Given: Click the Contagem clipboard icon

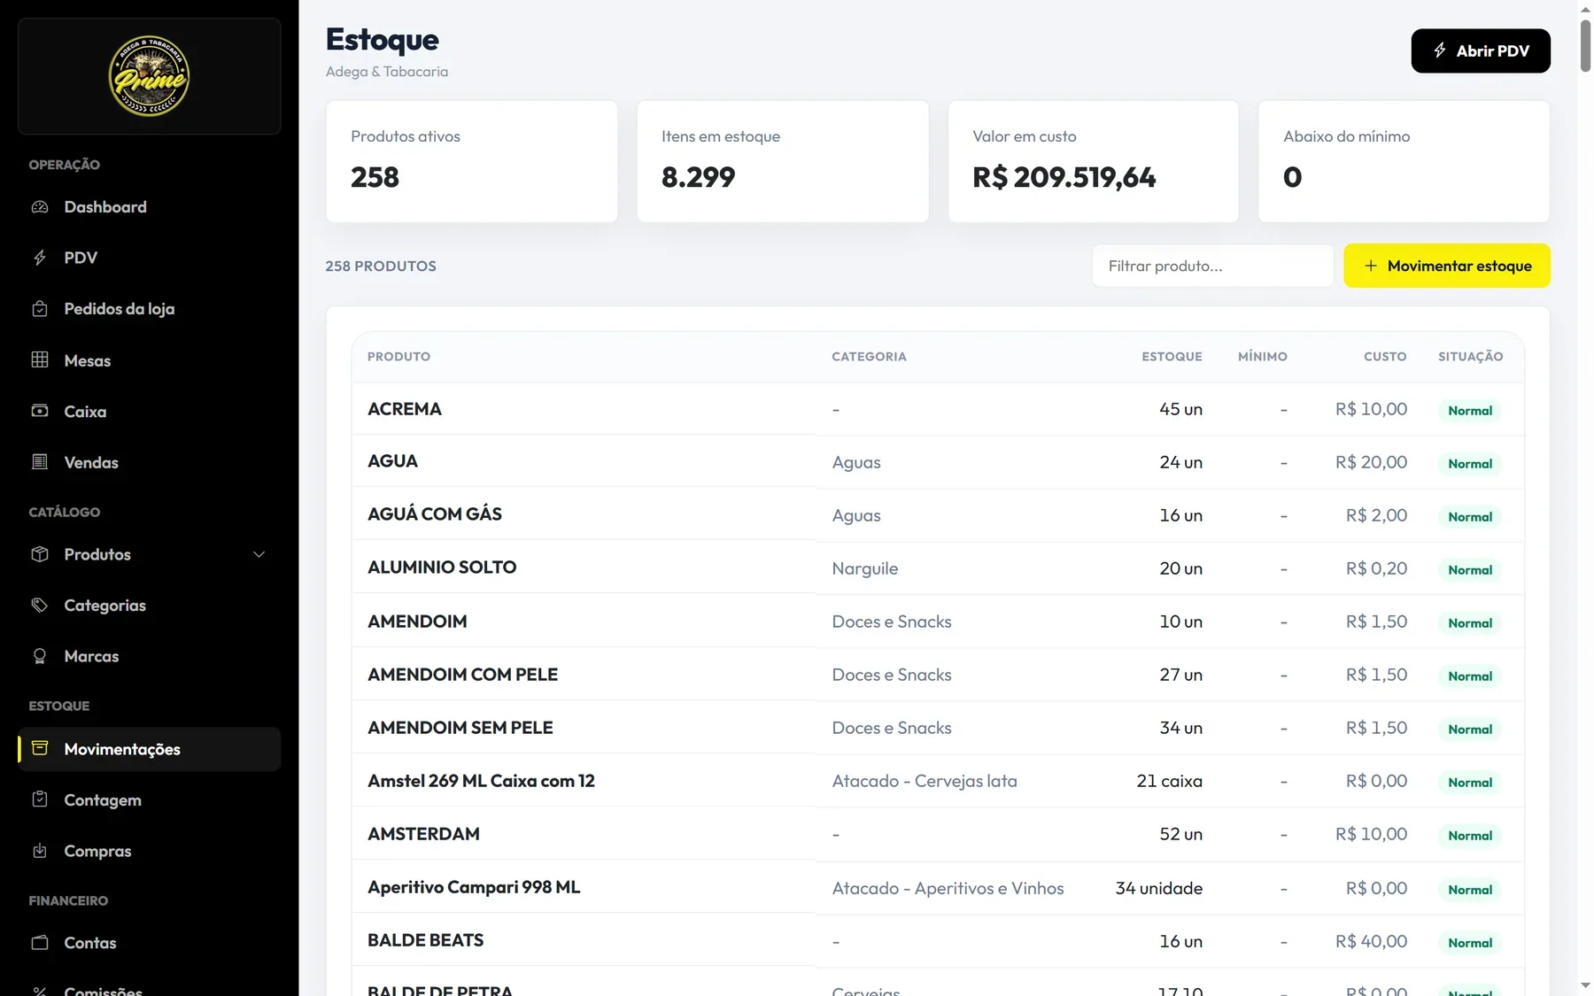Looking at the screenshot, I should pyautogui.click(x=40, y=799).
